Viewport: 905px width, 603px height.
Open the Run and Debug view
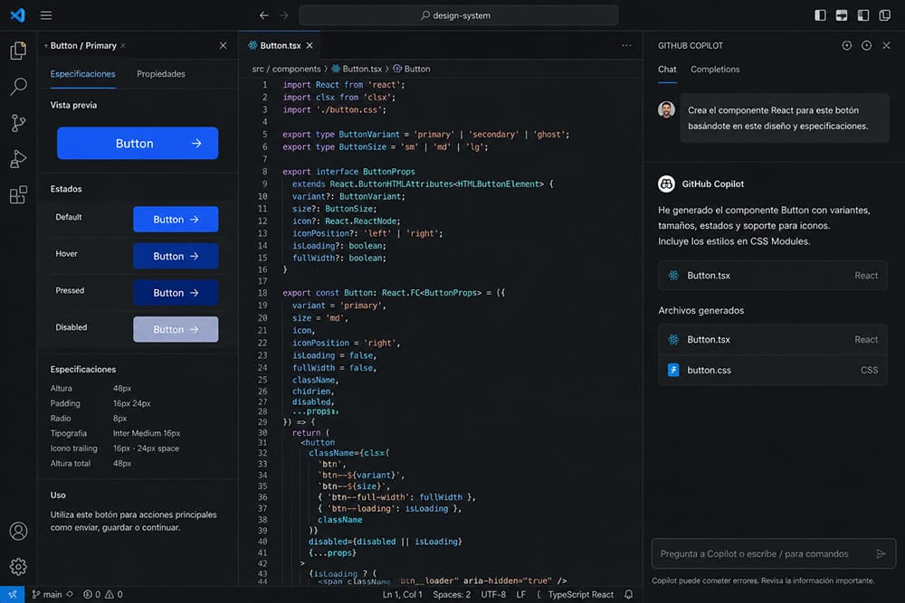click(18, 159)
